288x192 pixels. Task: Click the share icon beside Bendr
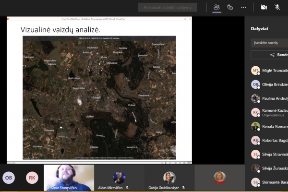272,55
